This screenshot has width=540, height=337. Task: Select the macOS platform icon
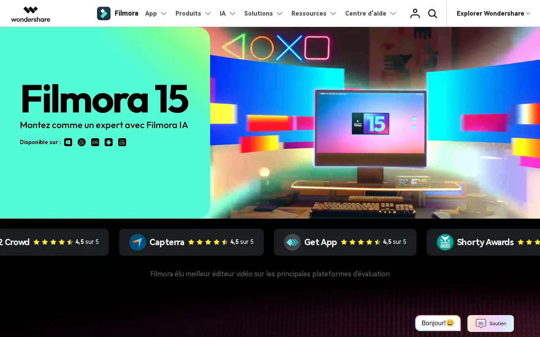(82, 142)
